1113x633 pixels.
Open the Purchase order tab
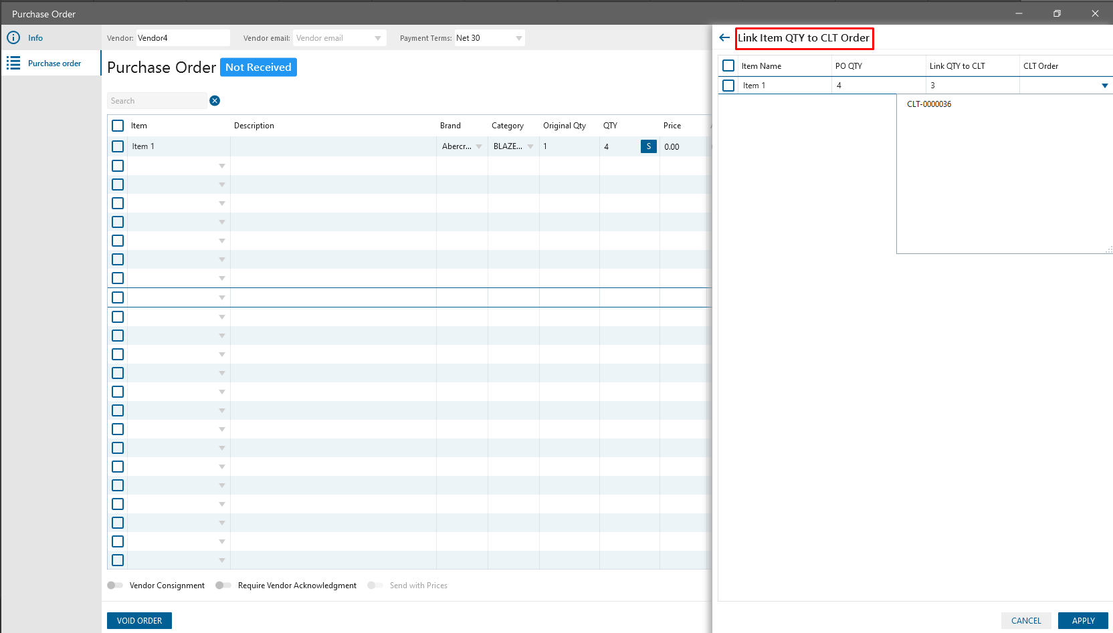click(51, 64)
